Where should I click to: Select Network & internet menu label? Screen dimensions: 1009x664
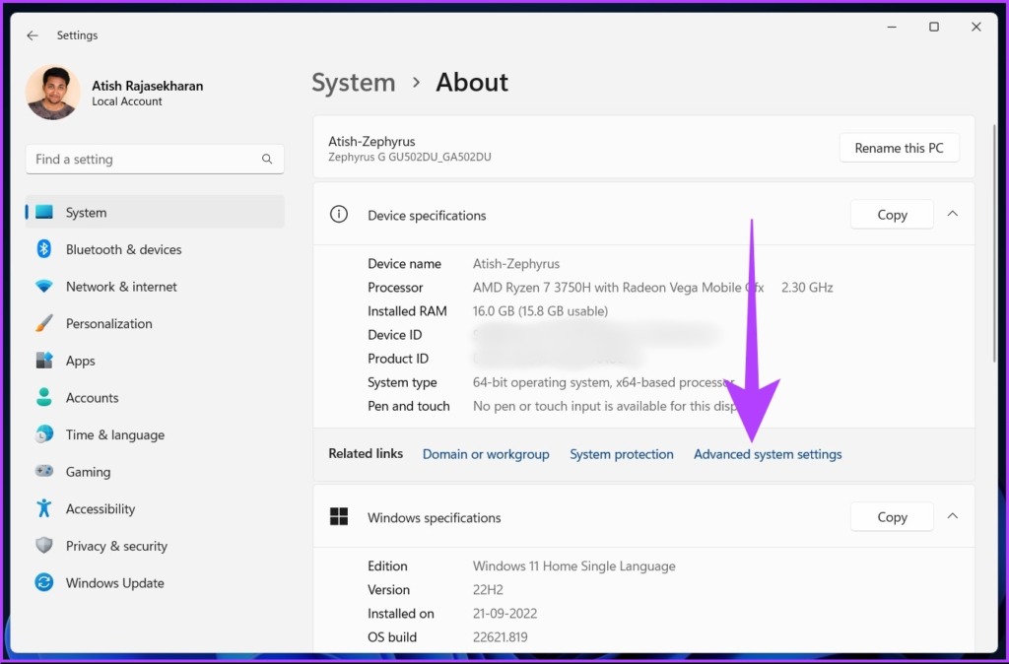tap(121, 287)
